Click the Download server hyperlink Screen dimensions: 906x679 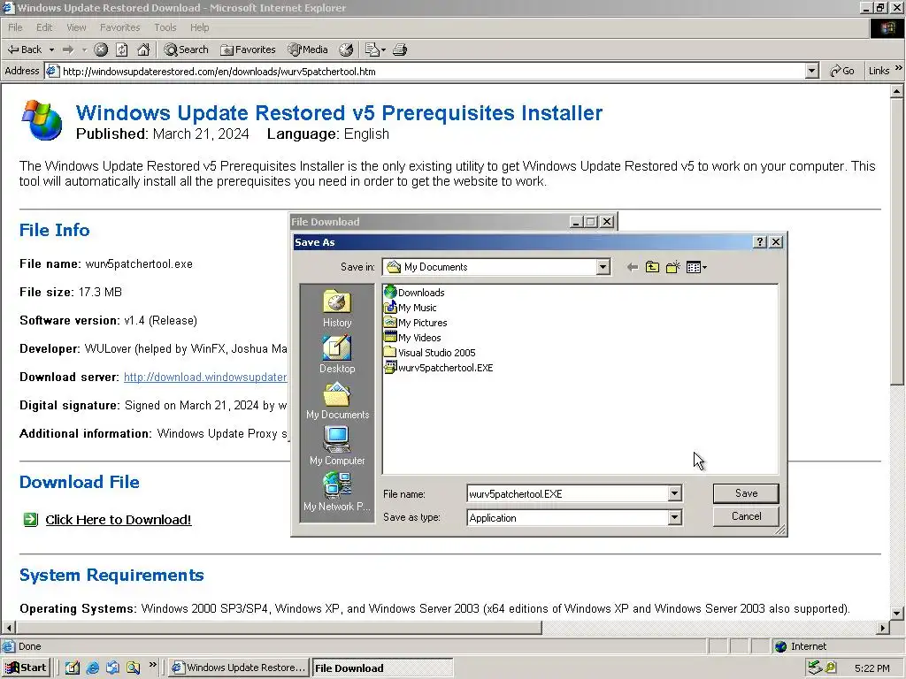pos(205,377)
